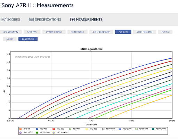Toggle ISO 25600 series in legend

26,132
